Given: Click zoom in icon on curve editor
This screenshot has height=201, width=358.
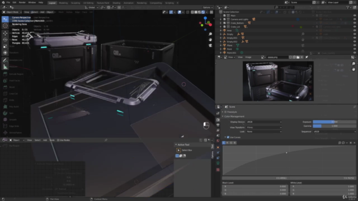Looking at the screenshot, I should point(340,143).
